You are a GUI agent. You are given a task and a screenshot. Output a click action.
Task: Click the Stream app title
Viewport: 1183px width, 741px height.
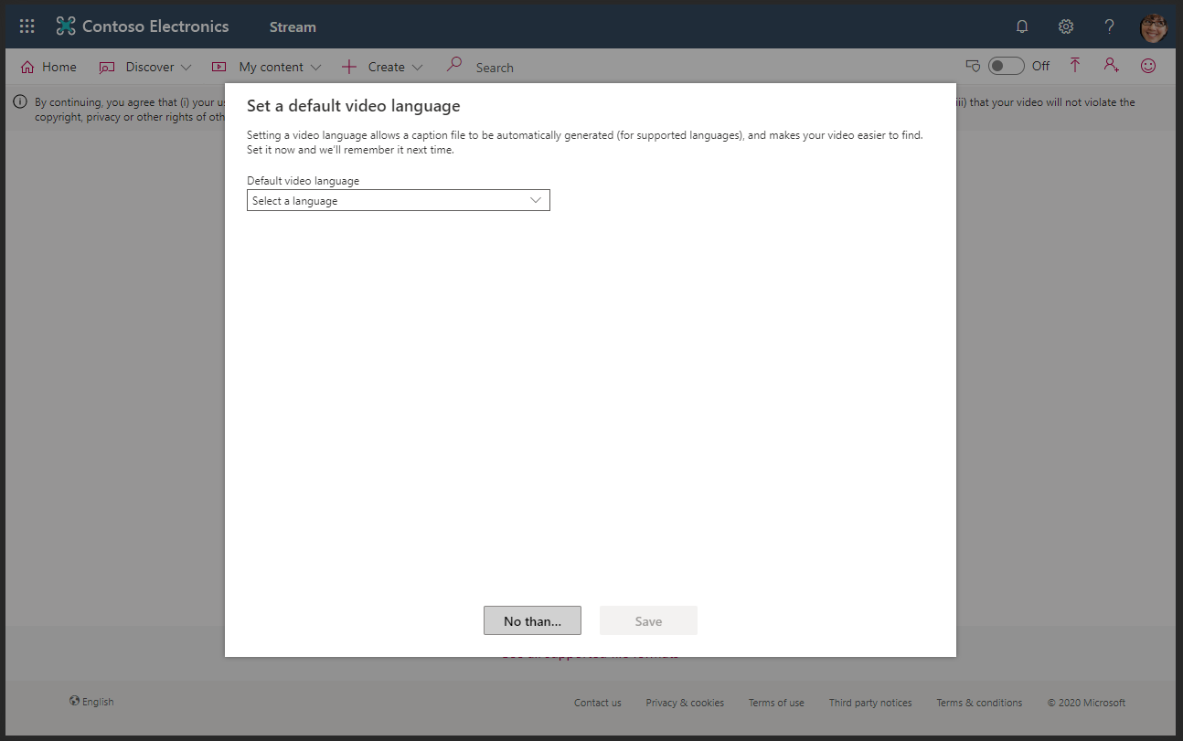pos(293,26)
